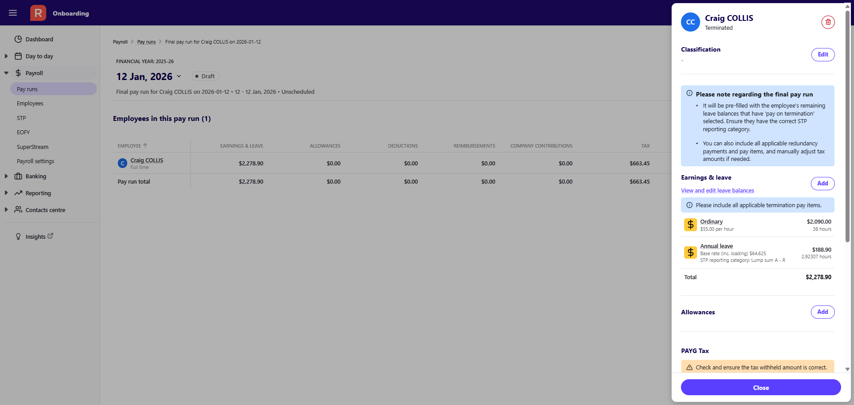This screenshot has height=405, width=854.
Task: Click the info icon in the final pay run note
Action: coord(689,93)
